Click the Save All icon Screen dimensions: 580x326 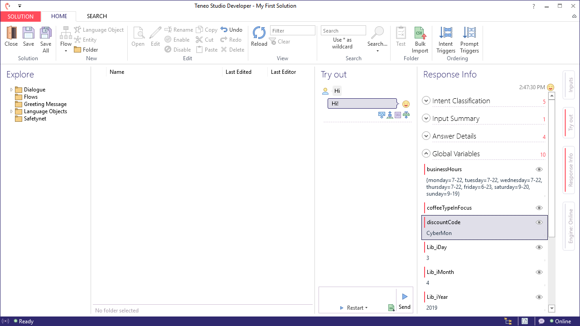(x=46, y=33)
